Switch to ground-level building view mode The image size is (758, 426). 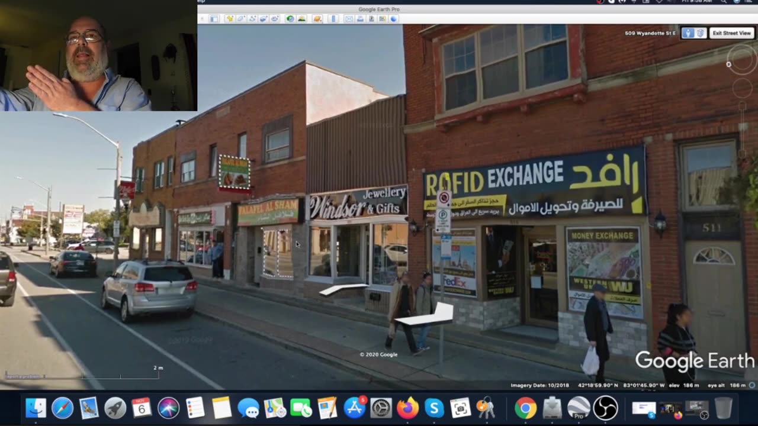point(700,33)
